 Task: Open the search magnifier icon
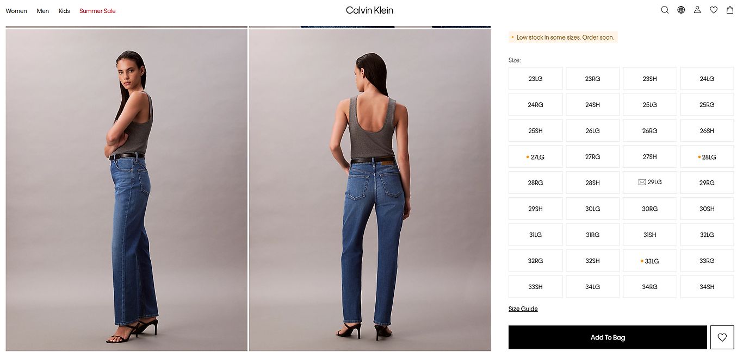coord(665,10)
